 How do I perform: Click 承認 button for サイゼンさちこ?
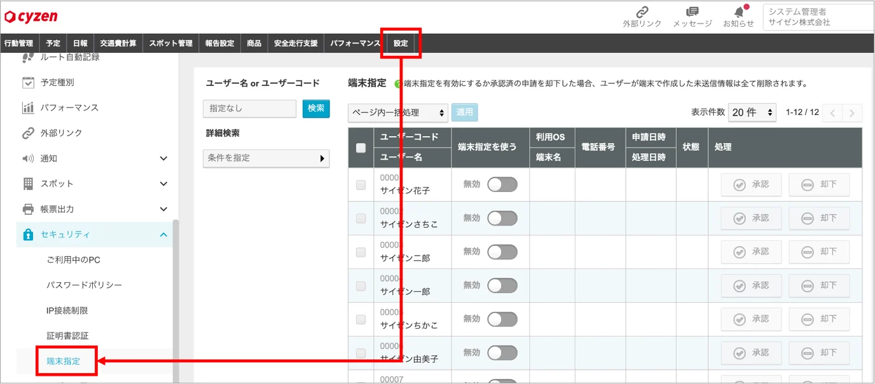[751, 218]
